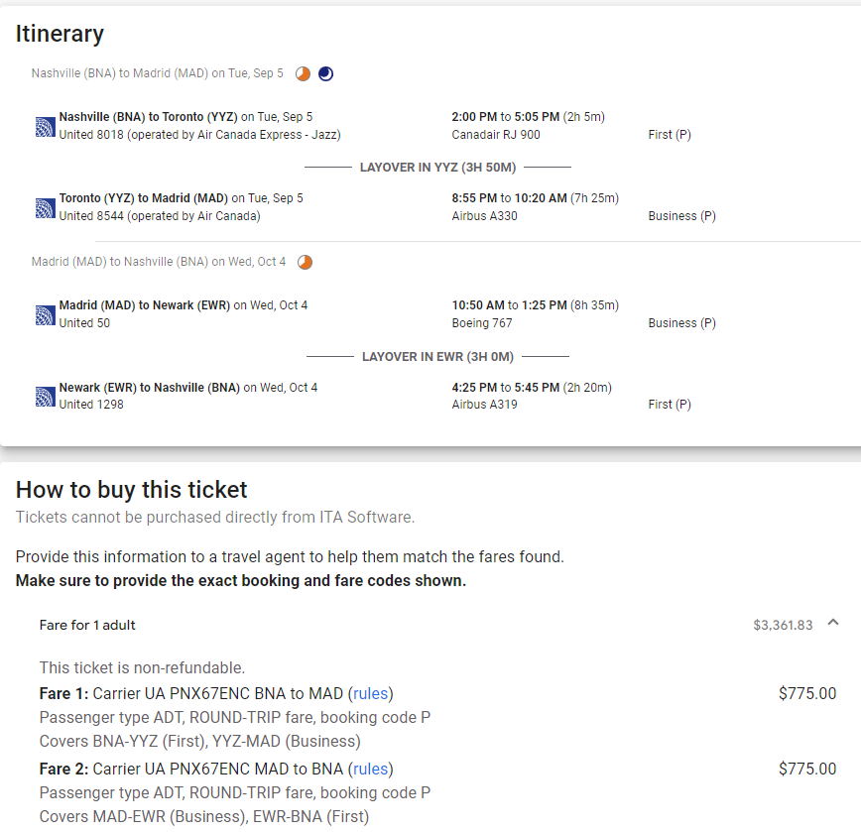Image resolution: width=861 pixels, height=832 pixels.
Task: Click the Fare 1 price of $775.00
Action: pyautogui.click(x=806, y=693)
